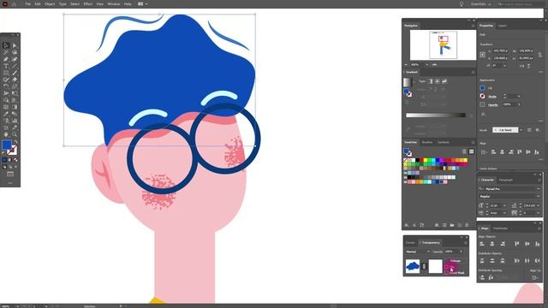This screenshot has height=308, width=548.
Task: Select the Zoom tool
Action: coord(15,134)
